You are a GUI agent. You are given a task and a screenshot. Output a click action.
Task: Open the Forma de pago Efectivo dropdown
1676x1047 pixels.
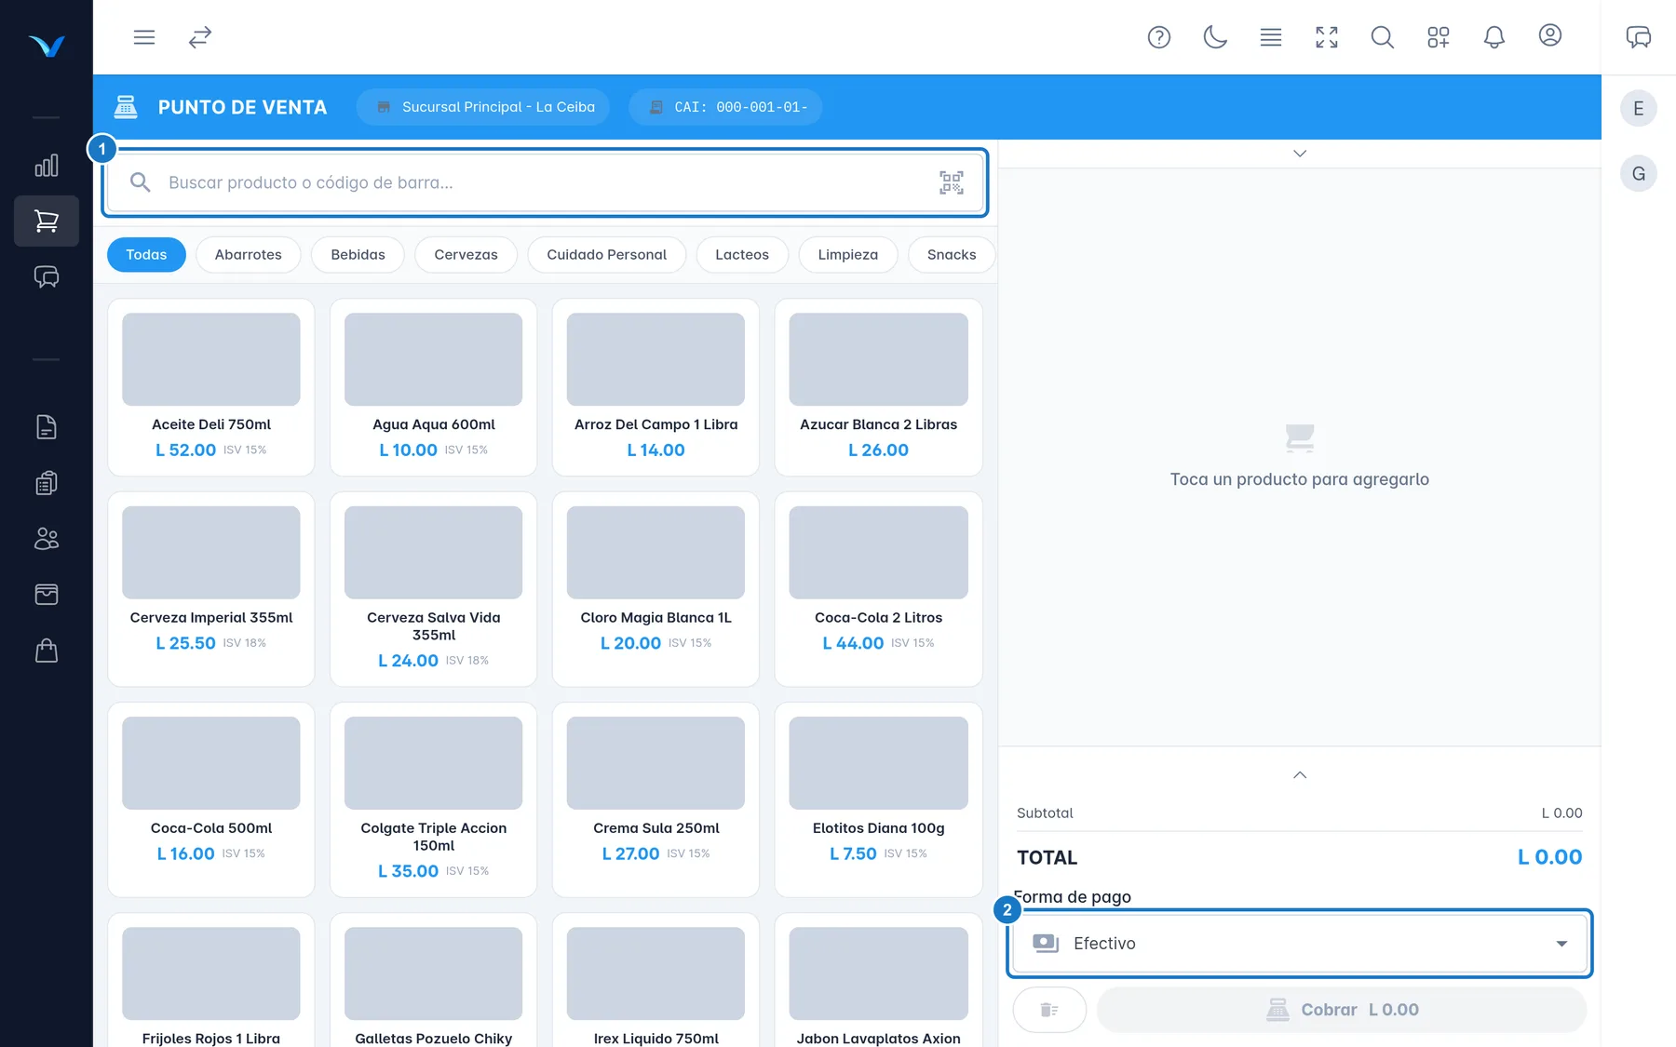click(x=1300, y=944)
